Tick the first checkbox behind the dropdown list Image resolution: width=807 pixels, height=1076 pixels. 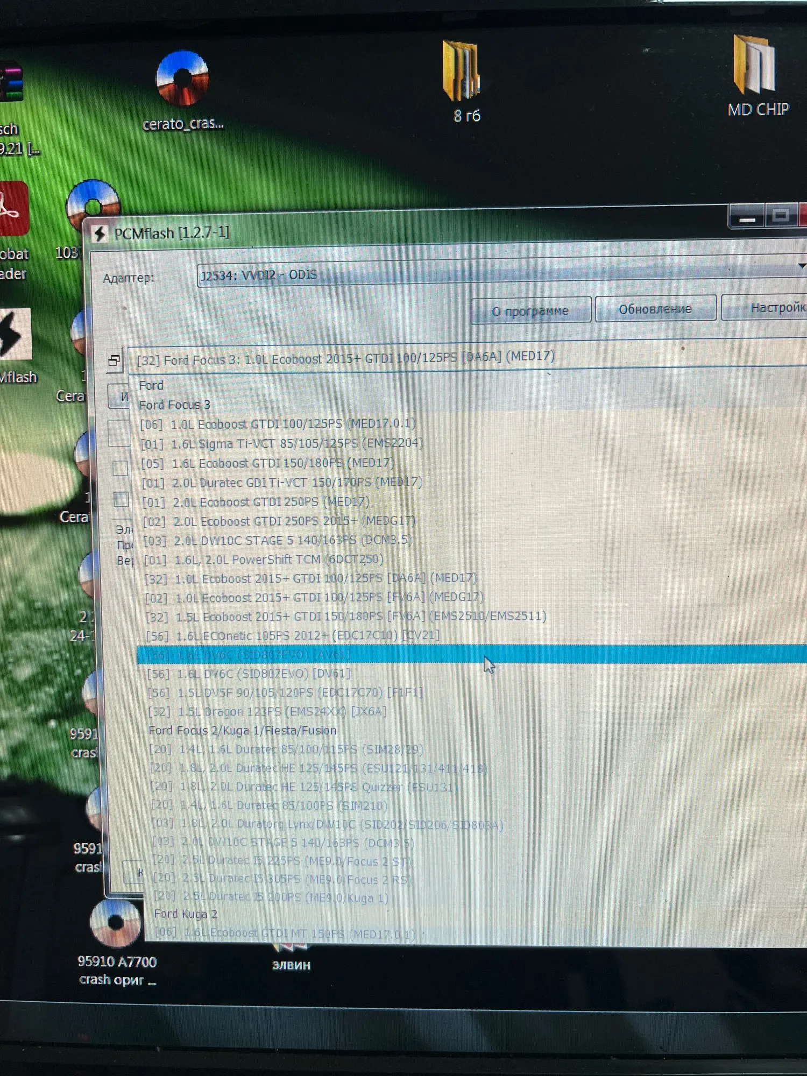[x=121, y=468]
